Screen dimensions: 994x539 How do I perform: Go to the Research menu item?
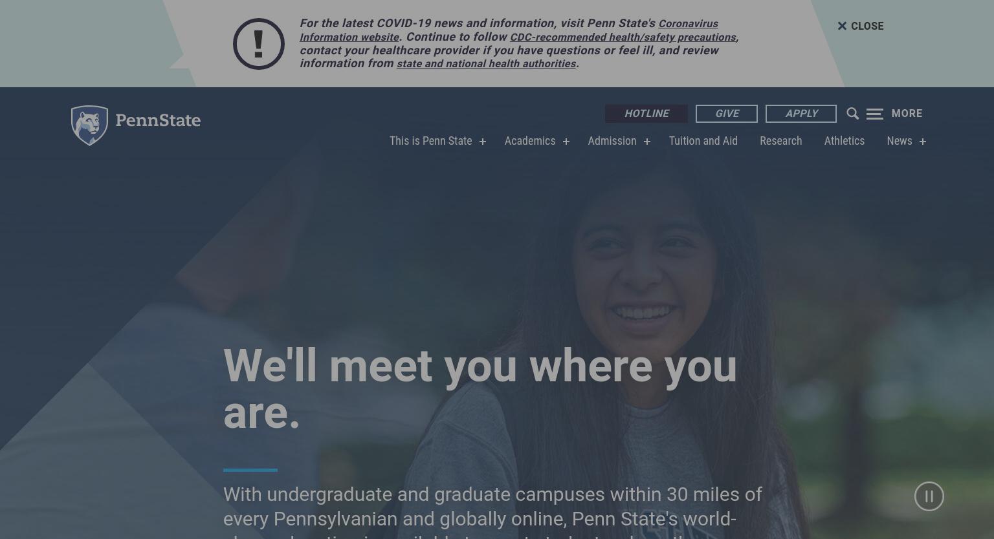780,141
